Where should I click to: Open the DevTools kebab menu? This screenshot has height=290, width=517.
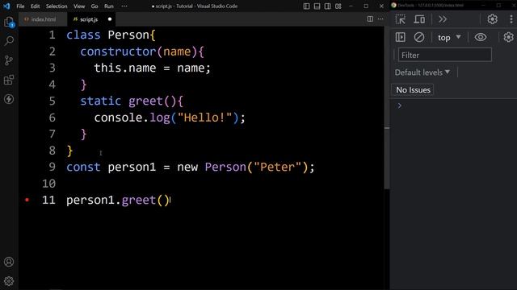coord(511,19)
